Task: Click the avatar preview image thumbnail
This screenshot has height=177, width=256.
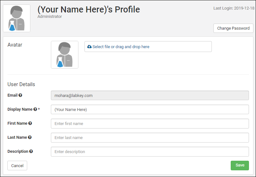Action: pyautogui.click(x=65, y=55)
